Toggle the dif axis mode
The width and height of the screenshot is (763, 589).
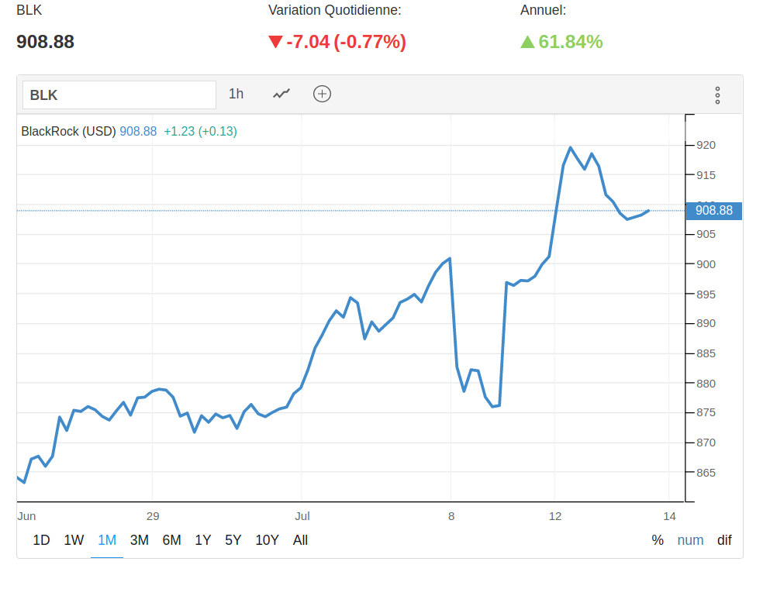tap(724, 540)
